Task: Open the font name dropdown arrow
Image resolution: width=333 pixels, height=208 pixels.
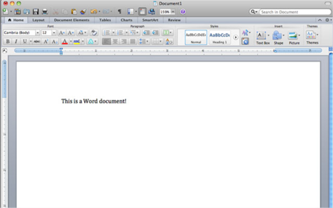Action: tap(37, 33)
